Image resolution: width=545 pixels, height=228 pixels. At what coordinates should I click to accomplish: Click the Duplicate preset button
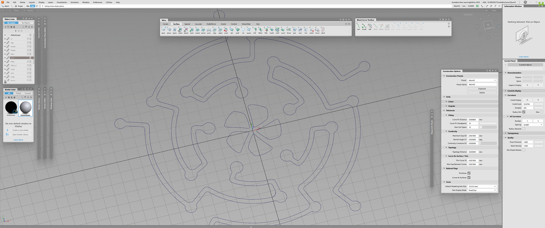click(482, 89)
